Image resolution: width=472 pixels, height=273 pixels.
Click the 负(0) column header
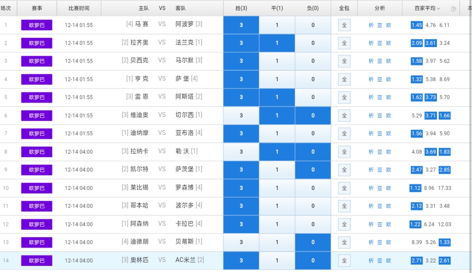pos(313,8)
